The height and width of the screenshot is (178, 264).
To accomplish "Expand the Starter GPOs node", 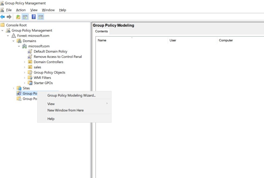I will click(24, 83).
